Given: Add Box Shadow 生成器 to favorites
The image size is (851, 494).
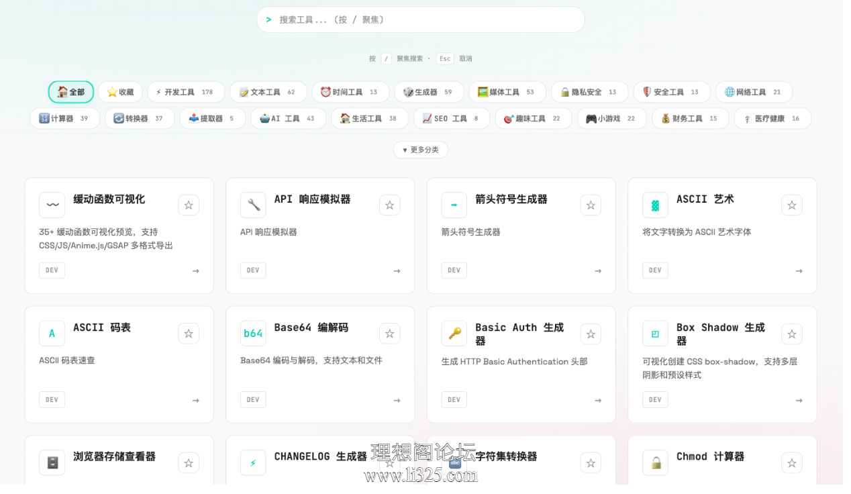Looking at the screenshot, I should pos(792,334).
